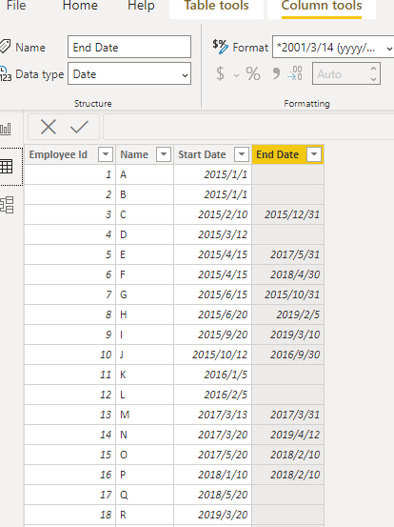Switch to the Home tab
Image resolution: width=394 pixels, height=527 pixels.
click(x=80, y=6)
